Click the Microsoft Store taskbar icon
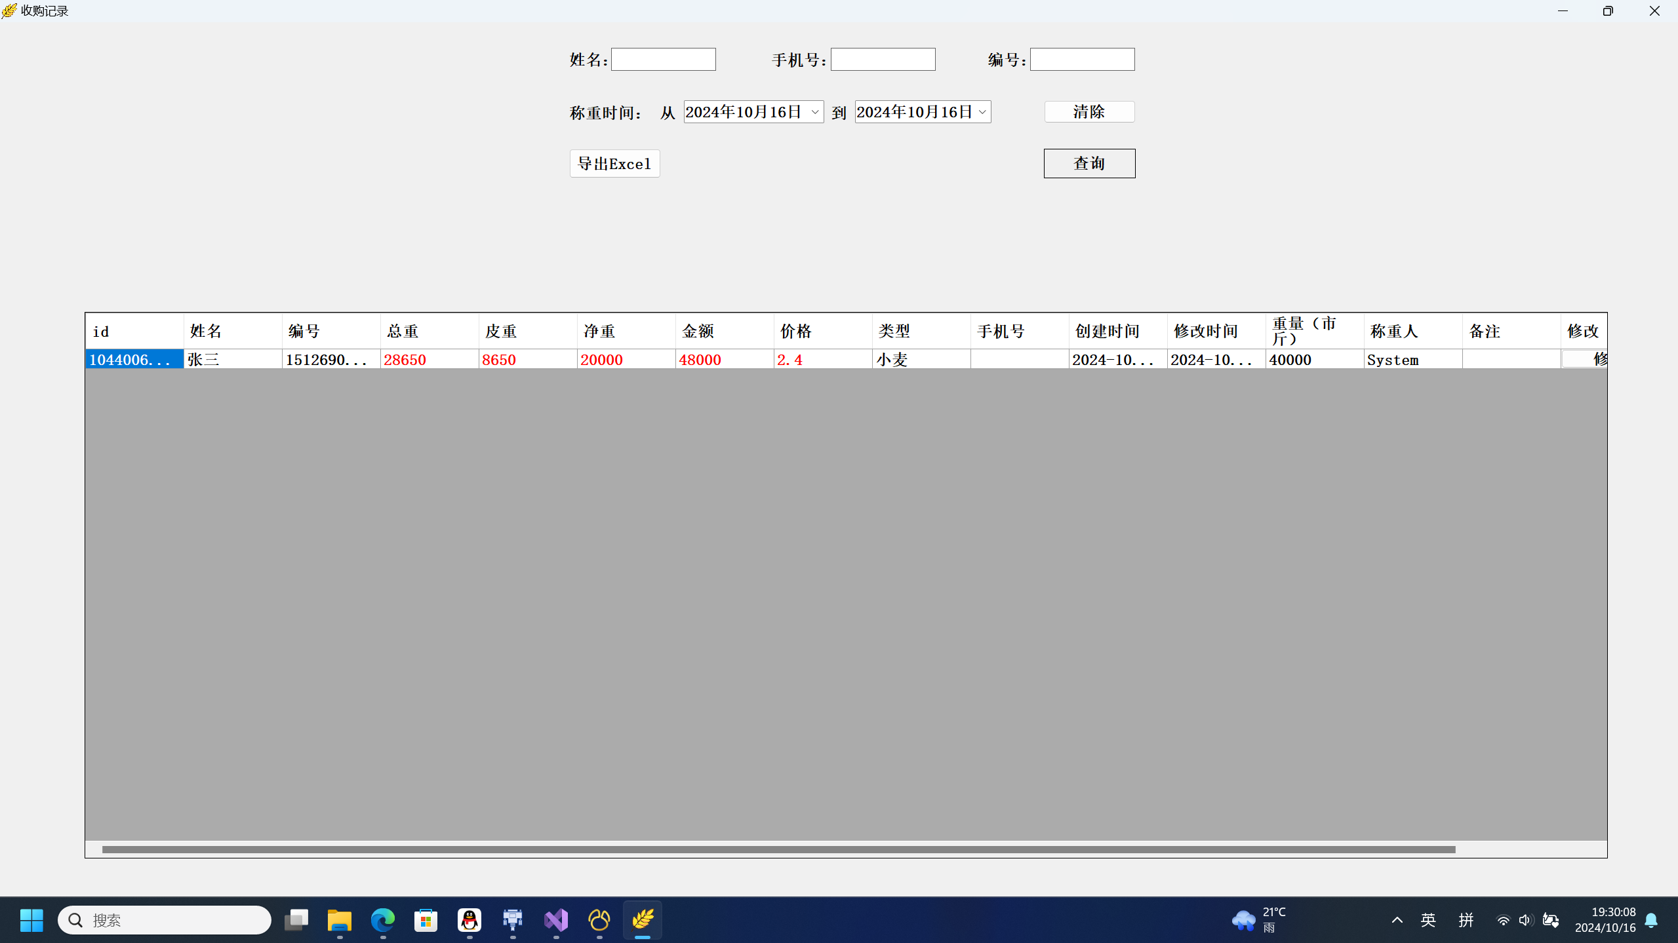Image resolution: width=1678 pixels, height=943 pixels. (x=426, y=920)
